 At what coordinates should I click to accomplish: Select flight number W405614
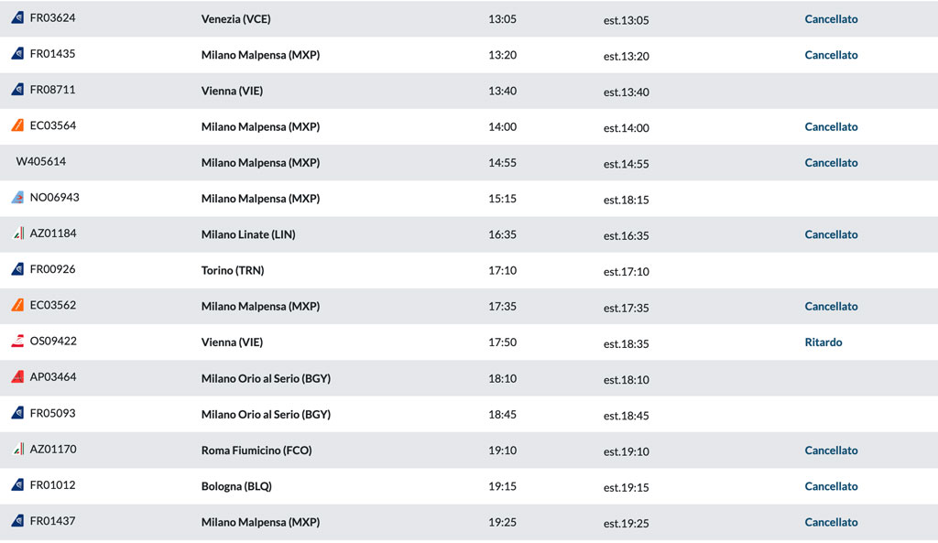coord(40,161)
